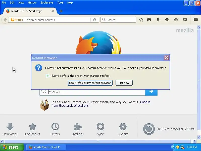The height and width of the screenshot is (151, 201).
Task: Click the horizontal scrollbar left arrow
Action: click(2, 141)
